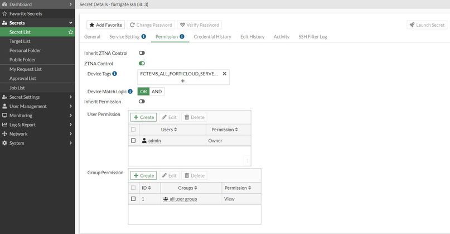Switch to the Credential History tab

[x=212, y=37]
